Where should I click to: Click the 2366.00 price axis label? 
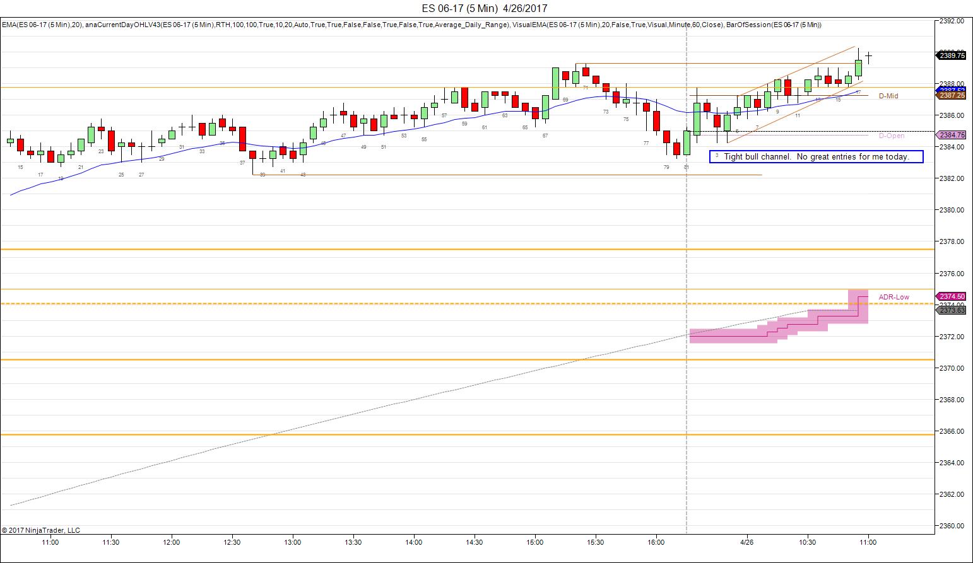tap(952, 431)
